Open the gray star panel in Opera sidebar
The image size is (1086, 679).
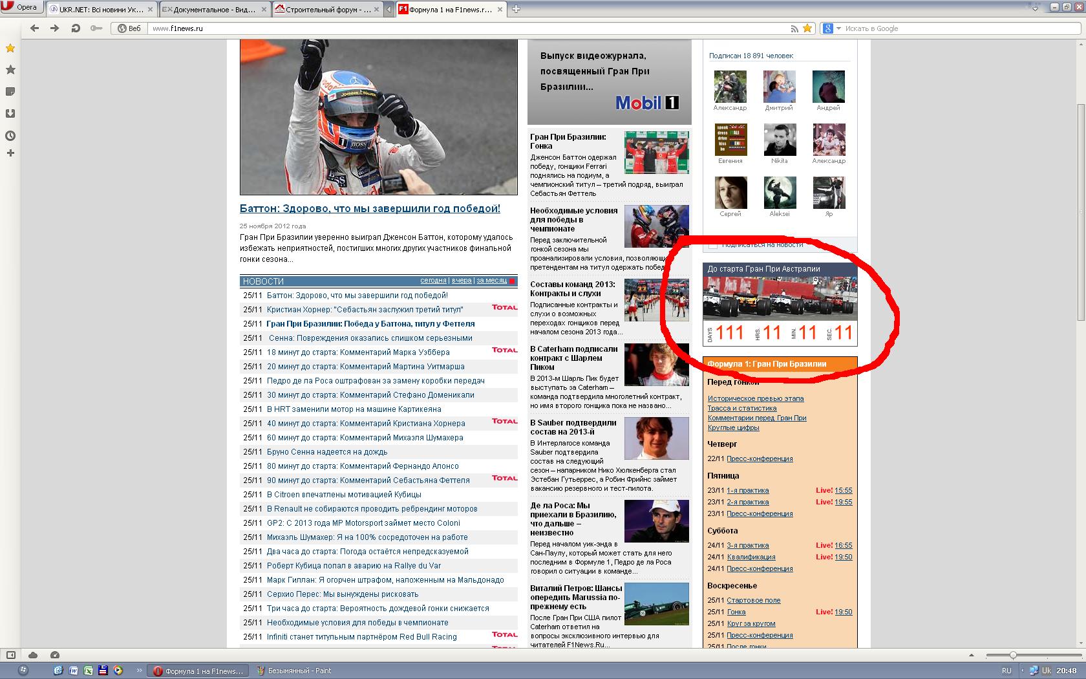(x=10, y=70)
